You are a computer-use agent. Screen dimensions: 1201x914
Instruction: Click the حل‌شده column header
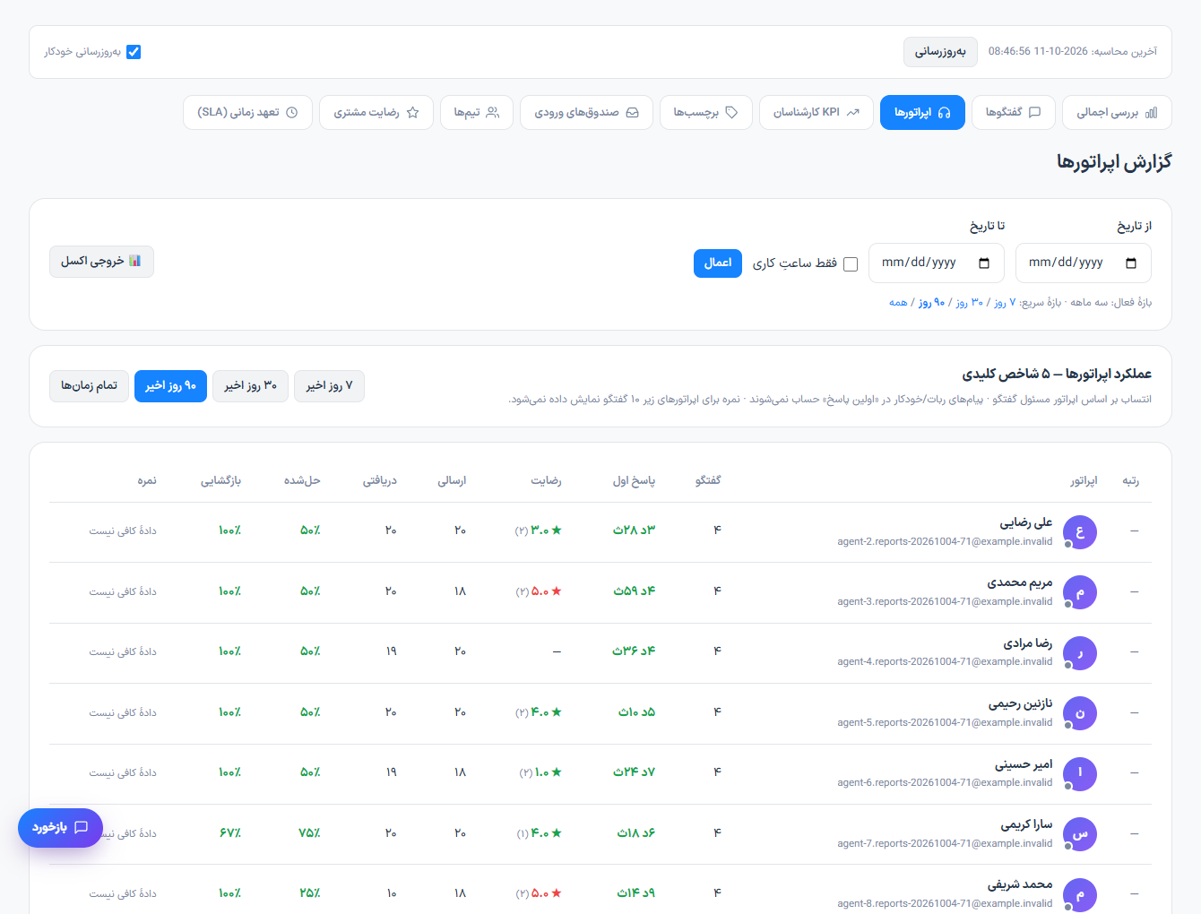pos(302,481)
